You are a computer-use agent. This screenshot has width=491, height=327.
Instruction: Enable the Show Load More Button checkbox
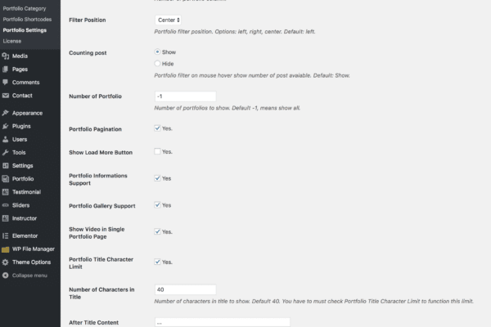(157, 151)
